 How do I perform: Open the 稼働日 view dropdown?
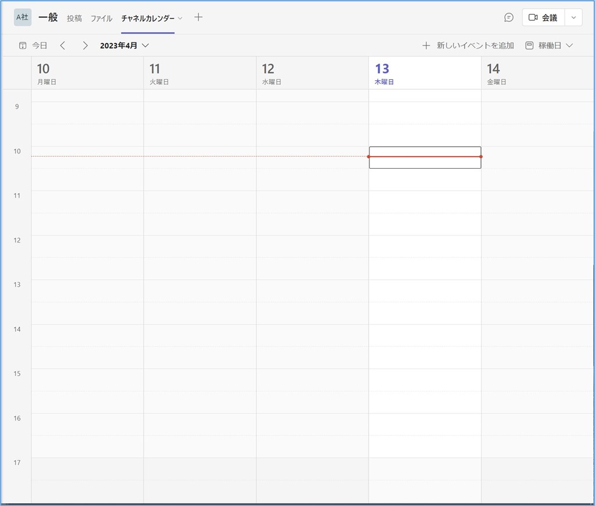tap(549, 45)
